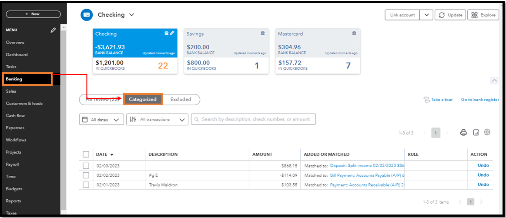The width and height of the screenshot is (506, 218).
Task: Click the + New button
Action: click(x=33, y=14)
